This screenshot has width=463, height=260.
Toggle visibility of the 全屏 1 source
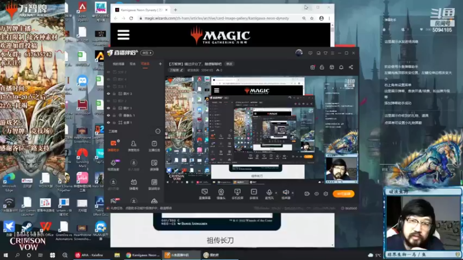108,122
